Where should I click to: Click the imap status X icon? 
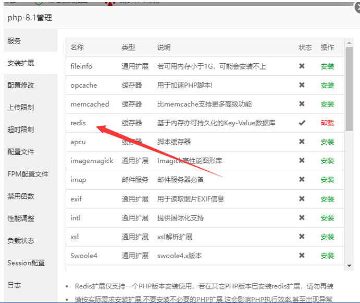302,179
